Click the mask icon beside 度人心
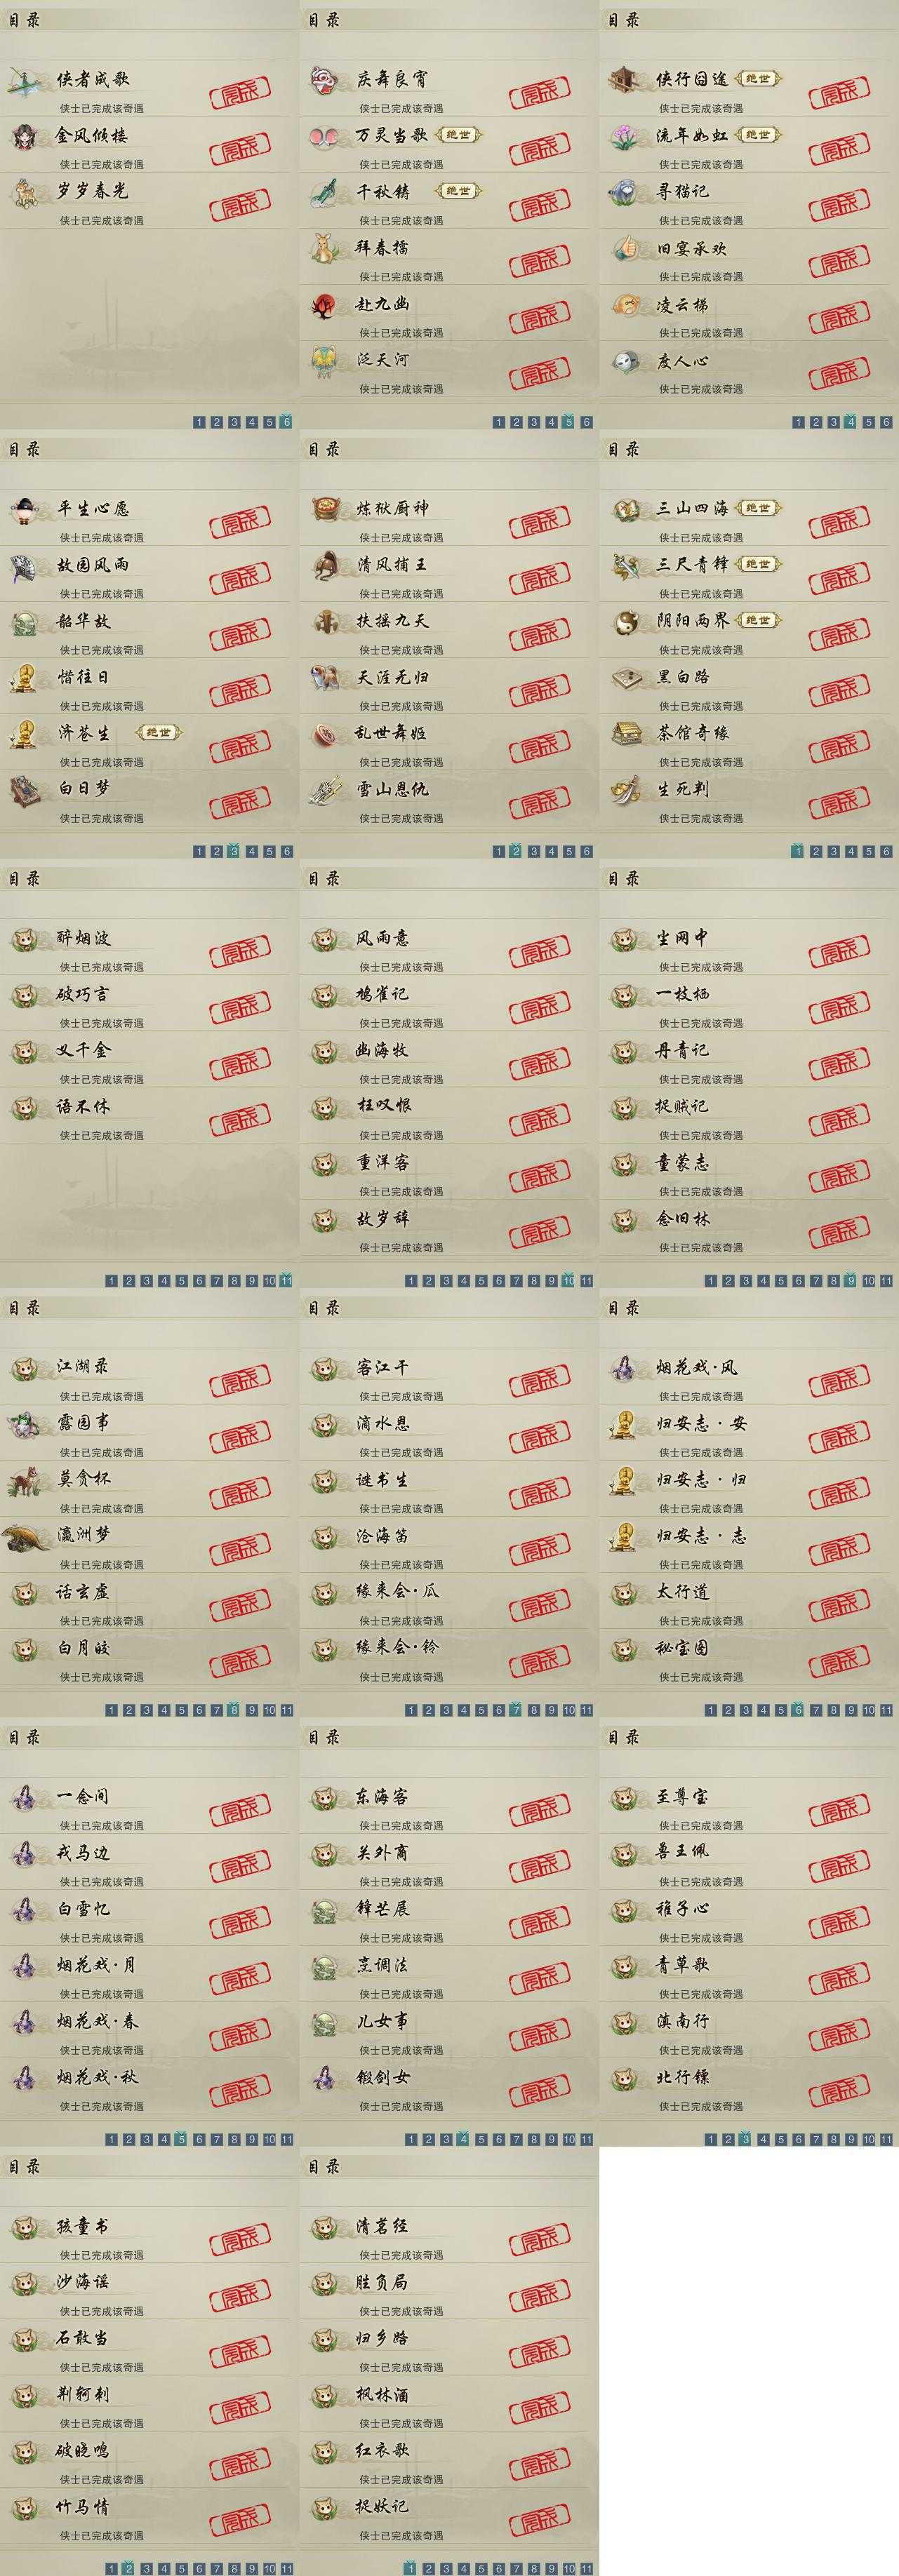Screen dimensions: 899x2576 [x=625, y=361]
